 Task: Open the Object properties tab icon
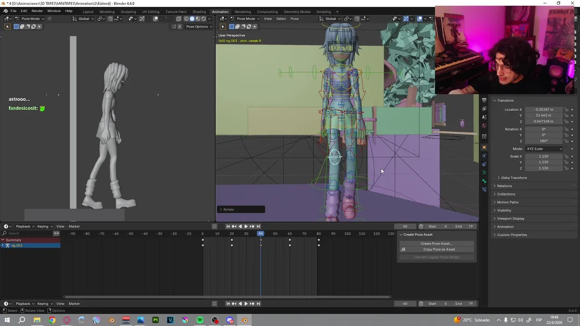pyautogui.click(x=484, y=147)
